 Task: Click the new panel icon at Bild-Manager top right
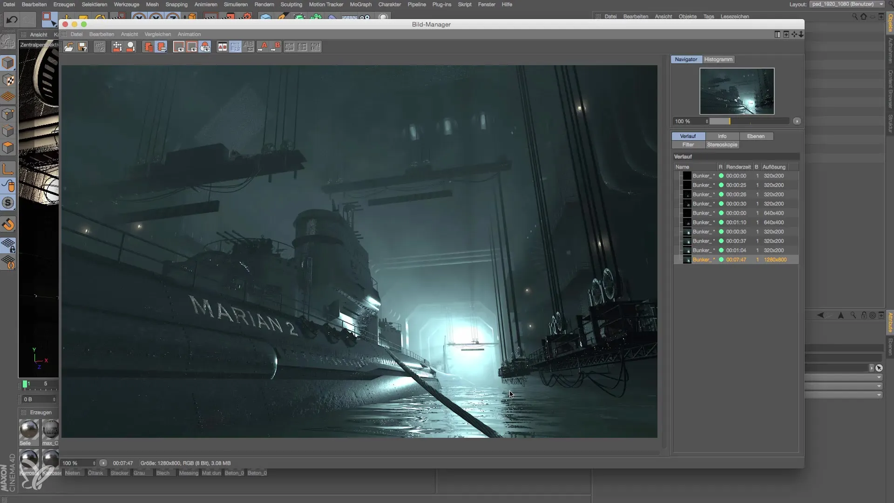pyautogui.click(x=786, y=34)
